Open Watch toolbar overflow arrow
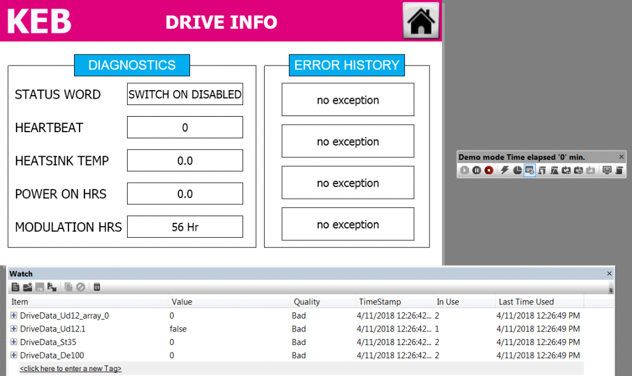Screen dimensions: 632x376 coord(610,290)
